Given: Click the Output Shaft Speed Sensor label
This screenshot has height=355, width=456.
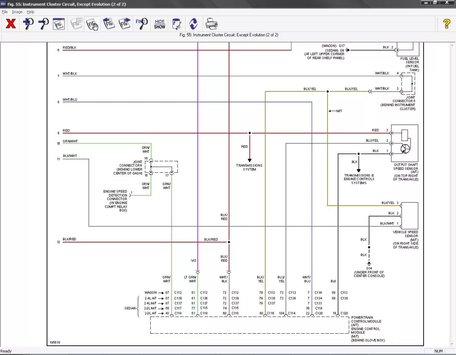Looking at the screenshot, I should [x=406, y=167].
